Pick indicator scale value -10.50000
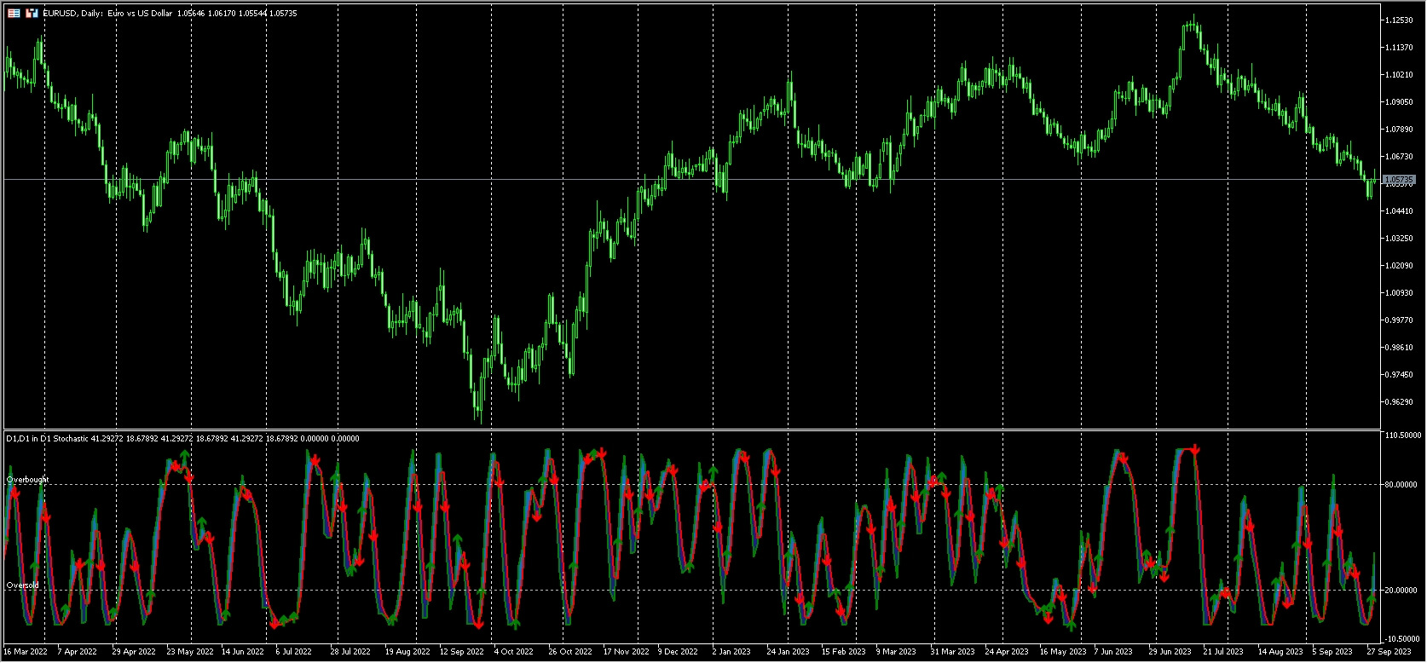This screenshot has height=663, width=1427. 1402,638
